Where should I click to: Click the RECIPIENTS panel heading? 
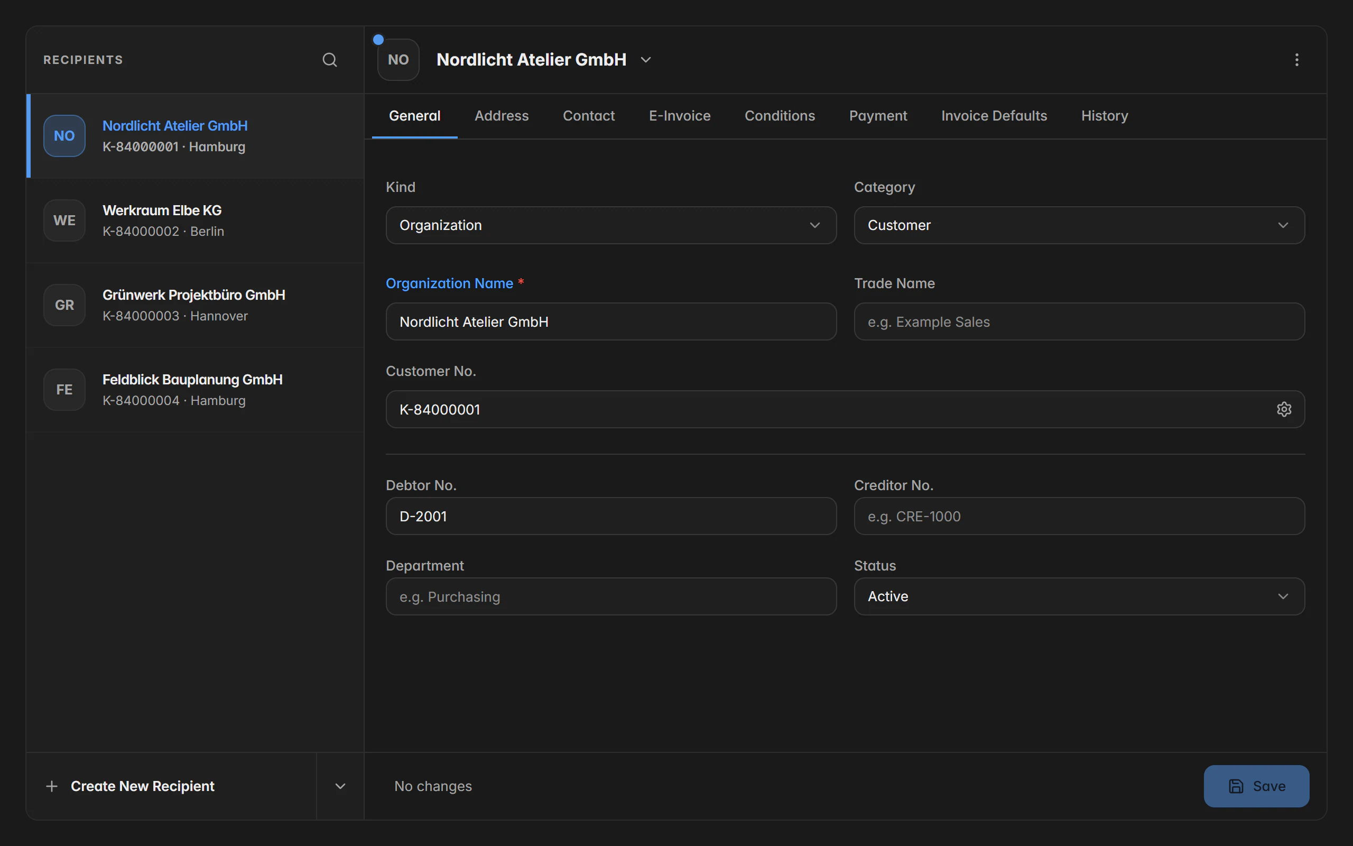84,60
